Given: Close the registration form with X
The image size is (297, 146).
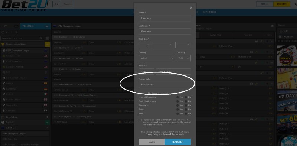Looking at the screenshot, I should [191, 7].
